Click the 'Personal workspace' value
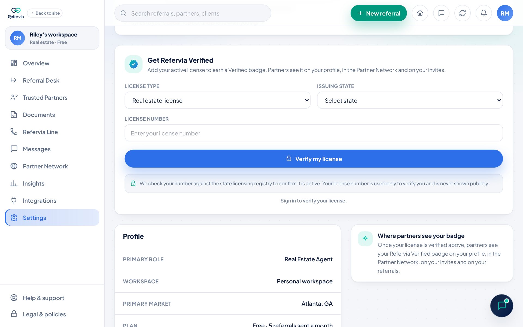This screenshot has height=327, width=523. point(305,281)
